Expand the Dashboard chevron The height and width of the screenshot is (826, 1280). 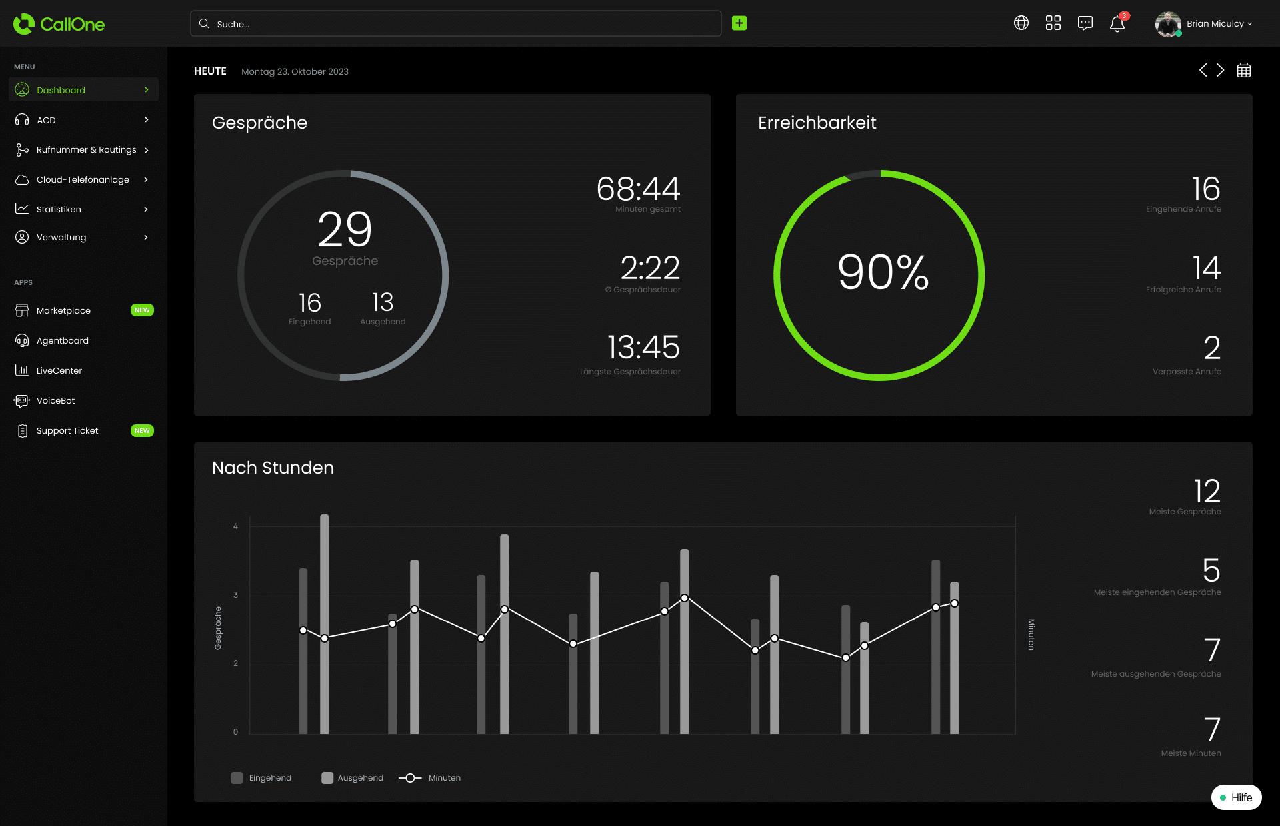[147, 90]
